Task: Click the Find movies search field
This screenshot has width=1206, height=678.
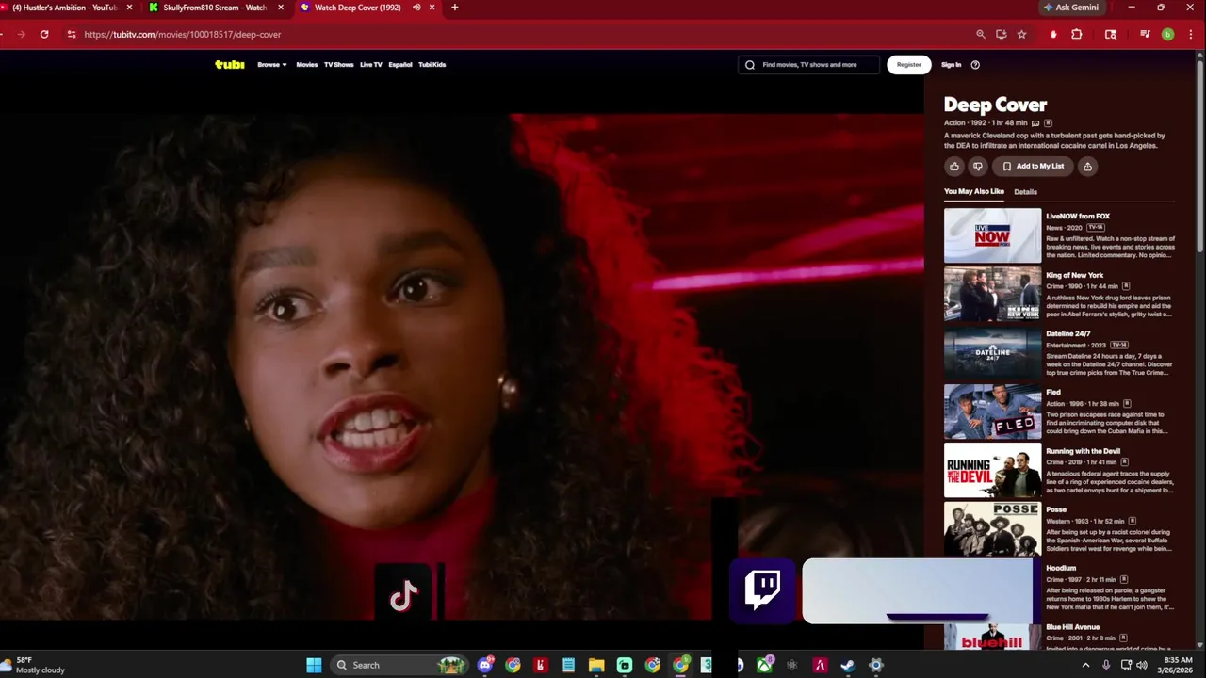Action: 808,65
